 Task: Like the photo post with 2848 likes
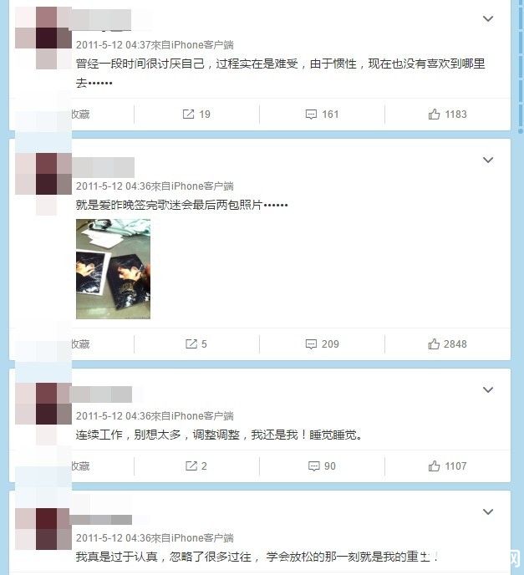tap(447, 344)
